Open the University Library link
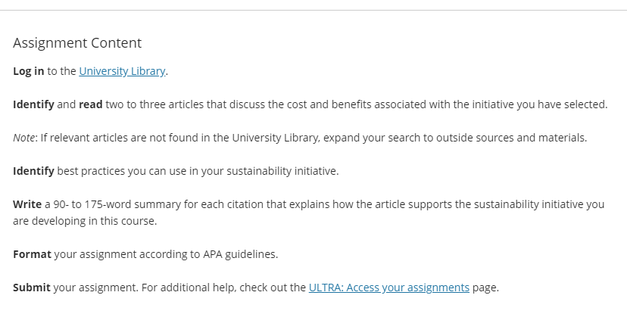This screenshot has width=627, height=314. point(122,71)
